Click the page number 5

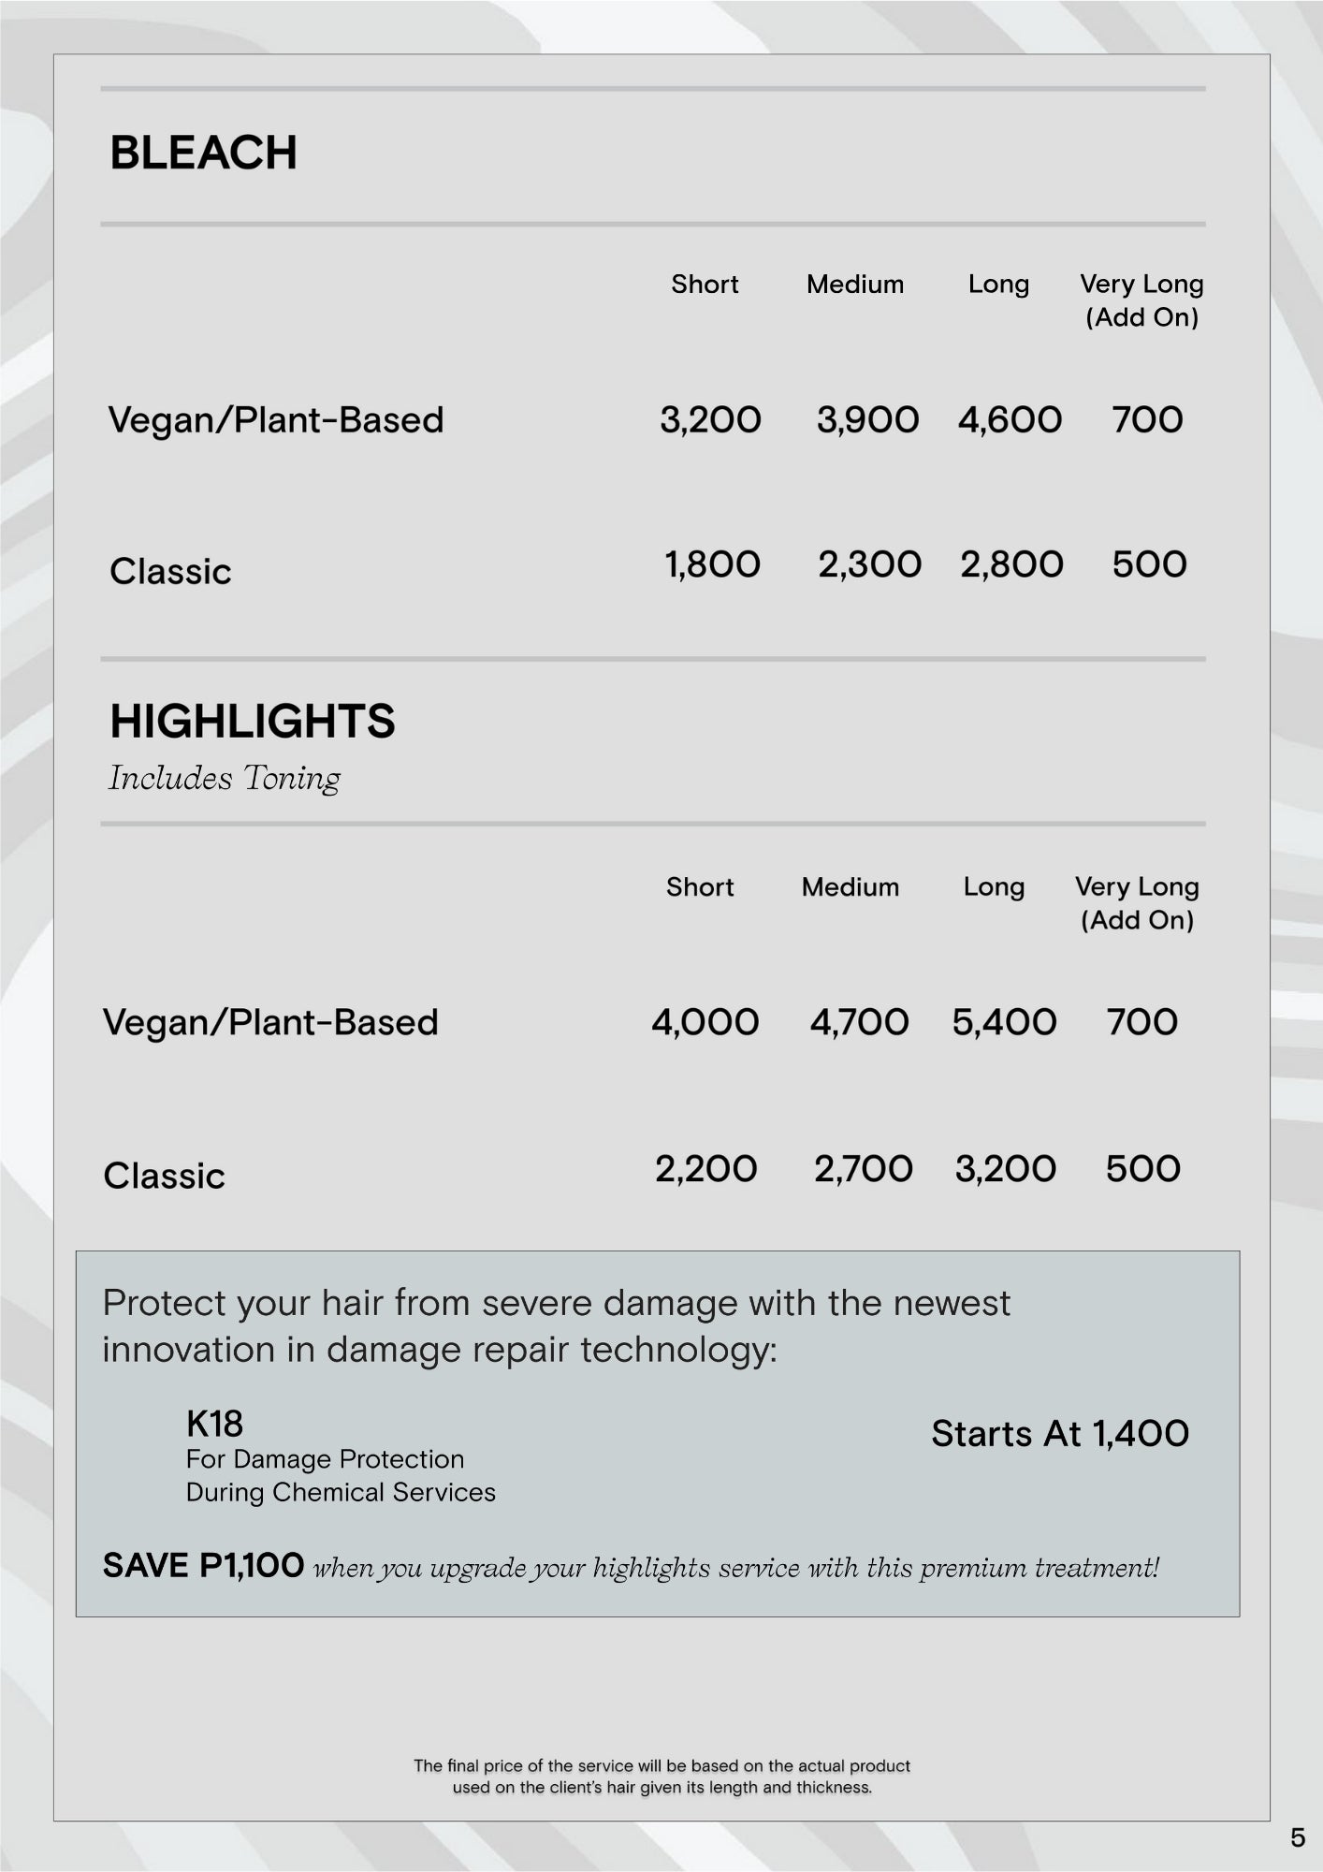coord(1297,1838)
